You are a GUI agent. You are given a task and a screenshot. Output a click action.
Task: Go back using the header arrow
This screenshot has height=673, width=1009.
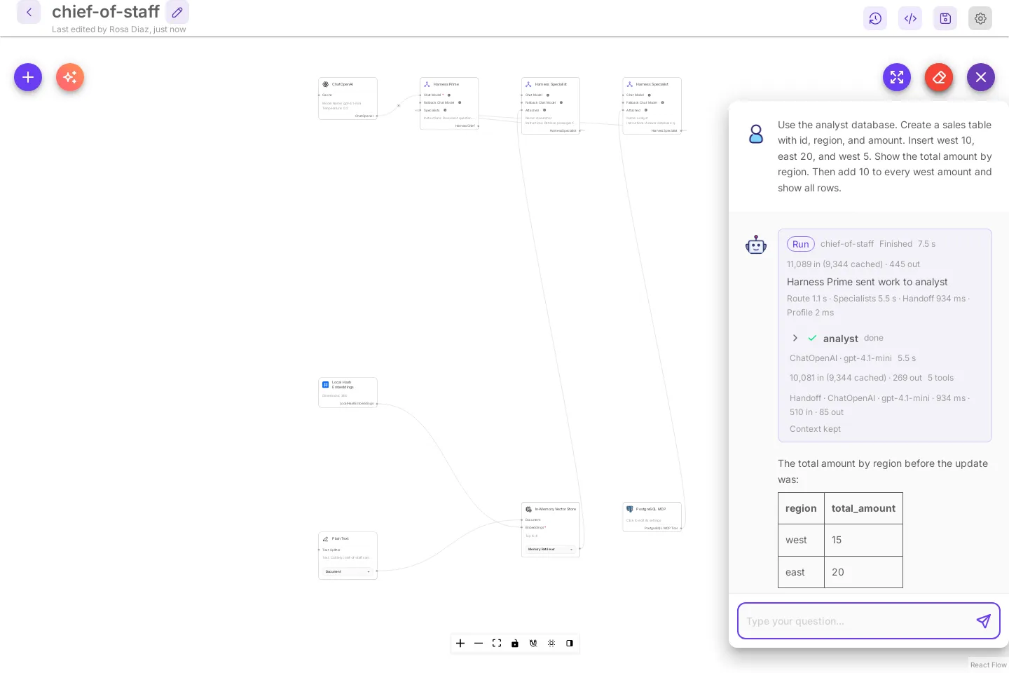point(29,12)
